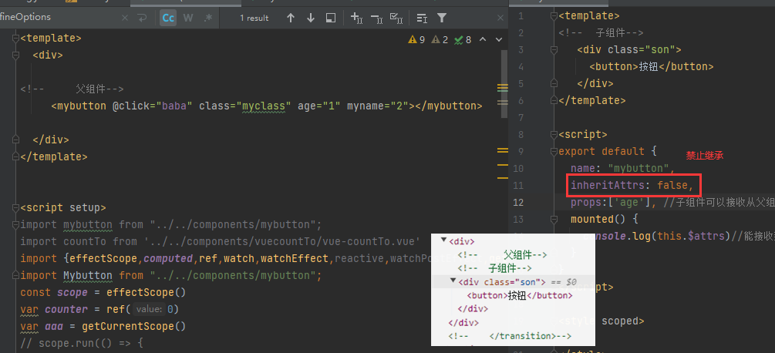775x353 pixels.
Task: Click '// scope.run(() => {' comment line
Action: point(82,343)
